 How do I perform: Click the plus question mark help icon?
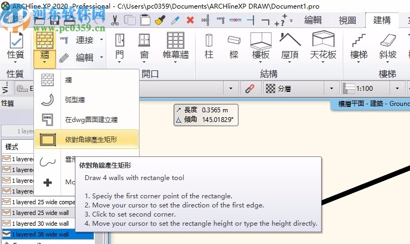tap(281, 20)
